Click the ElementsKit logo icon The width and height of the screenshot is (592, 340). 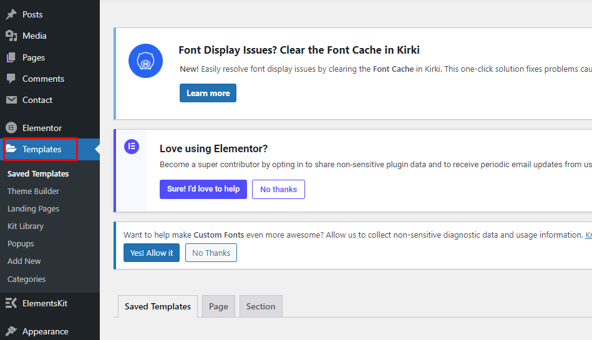(11, 303)
